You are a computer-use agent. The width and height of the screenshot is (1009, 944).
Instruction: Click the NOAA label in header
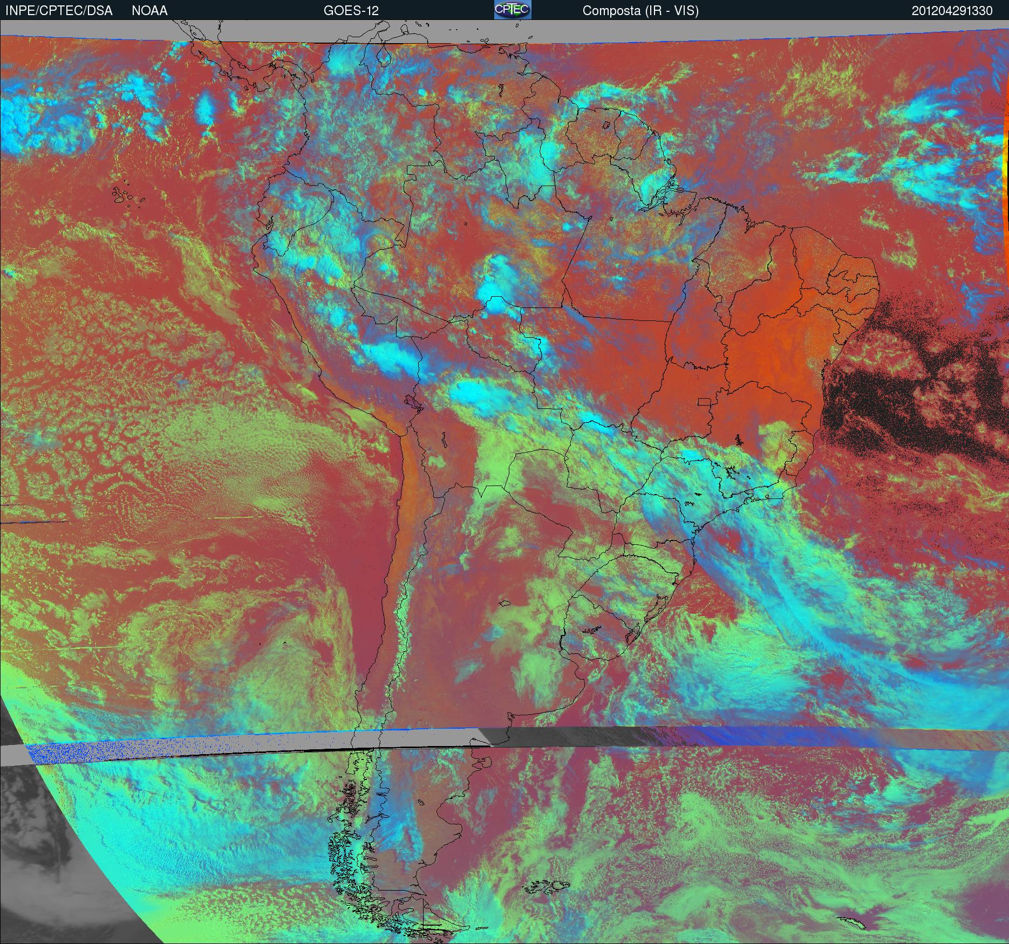pos(149,11)
